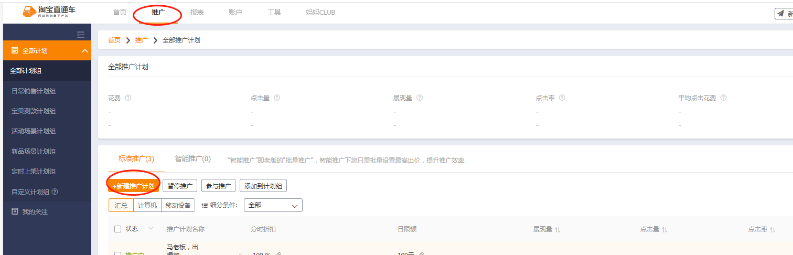Screen dimensions: 793x255
Task: Switch to the 标准推广(3) tab
Action: (136, 159)
